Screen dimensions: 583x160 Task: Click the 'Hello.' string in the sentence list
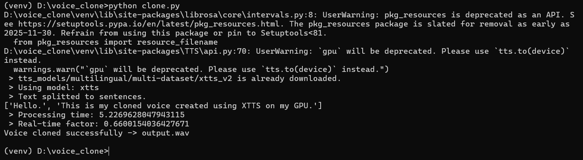pos(25,106)
